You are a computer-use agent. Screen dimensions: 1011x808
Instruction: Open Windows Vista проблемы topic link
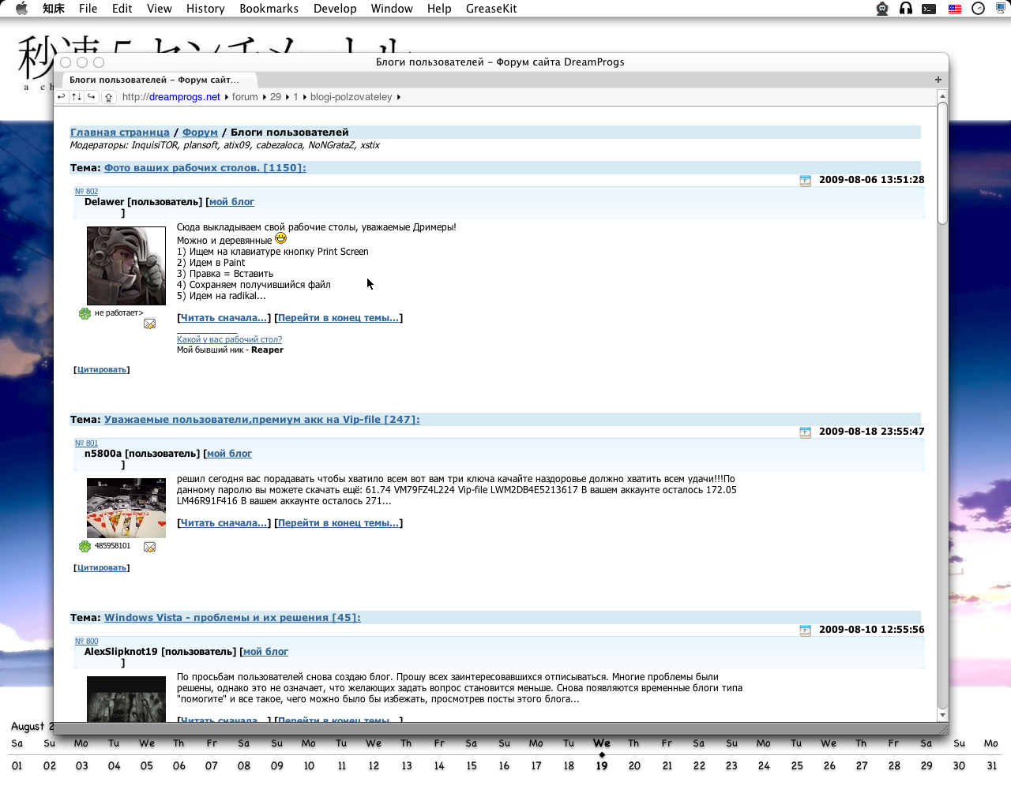click(232, 618)
